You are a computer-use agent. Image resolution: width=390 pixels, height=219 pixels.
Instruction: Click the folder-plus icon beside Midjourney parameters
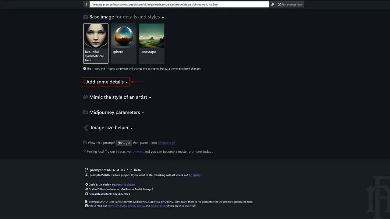tap(86, 113)
